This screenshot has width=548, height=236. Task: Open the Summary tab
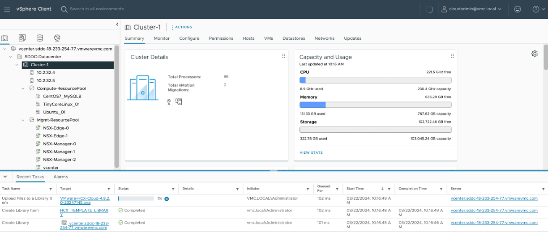pyautogui.click(x=134, y=38)
